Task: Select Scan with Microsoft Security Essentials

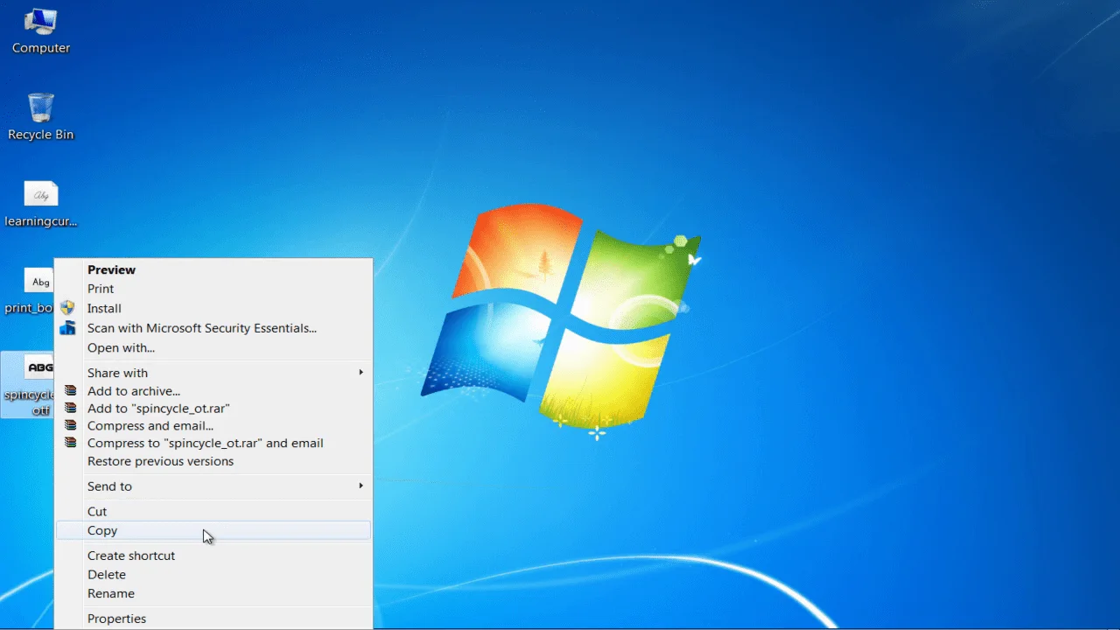Action: point(213,328)
